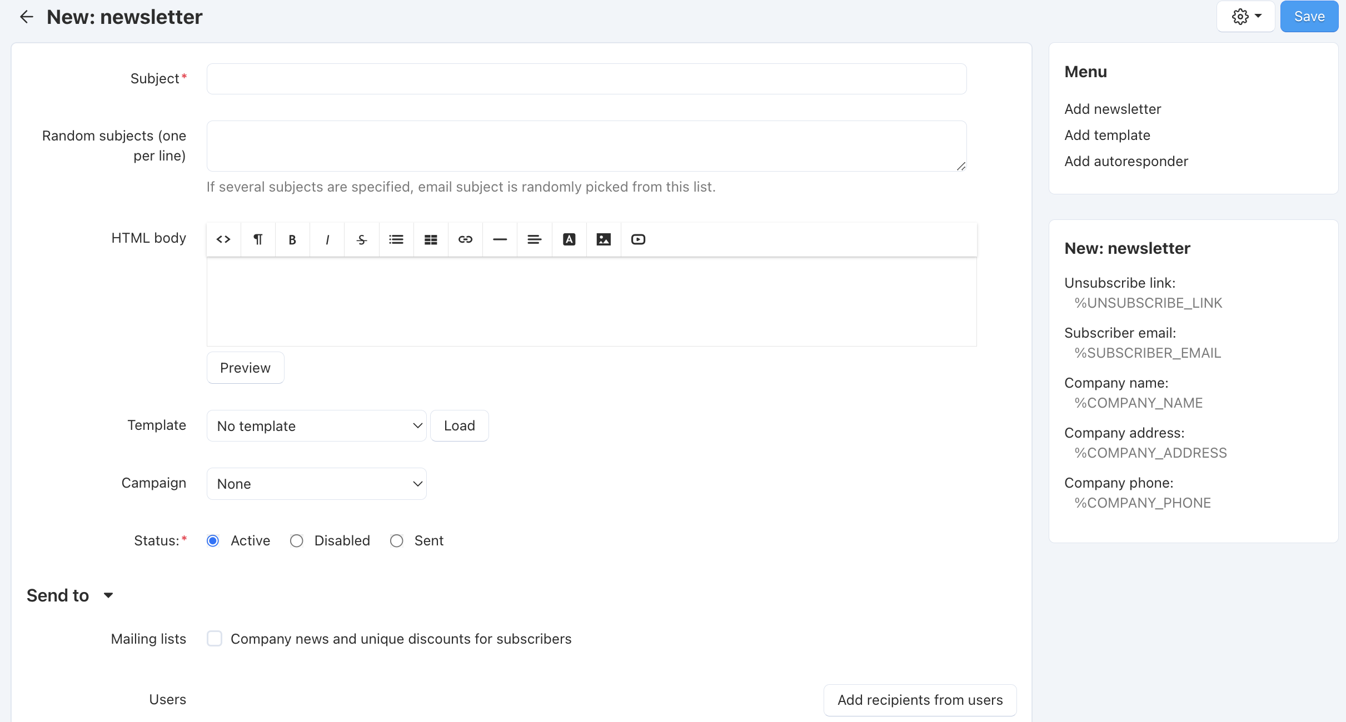Viewport: 1346px width, 722px height.
Task: Insert a bullet list
Action: 396,239
